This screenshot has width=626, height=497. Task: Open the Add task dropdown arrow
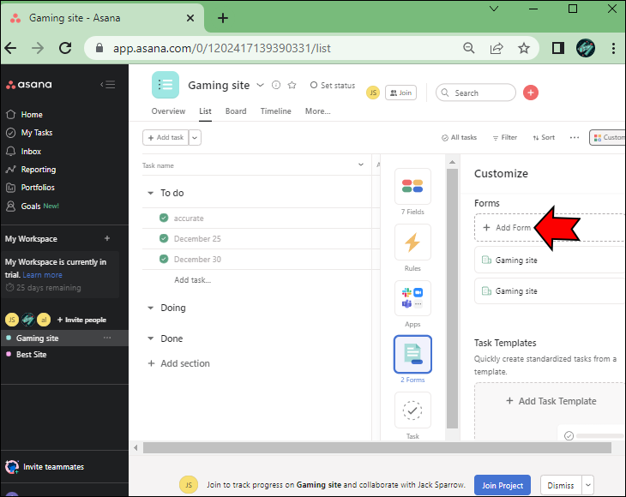coord(195,138)
